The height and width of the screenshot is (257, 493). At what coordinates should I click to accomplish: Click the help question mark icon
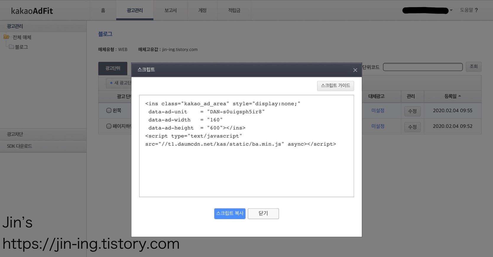click(476, 10)
